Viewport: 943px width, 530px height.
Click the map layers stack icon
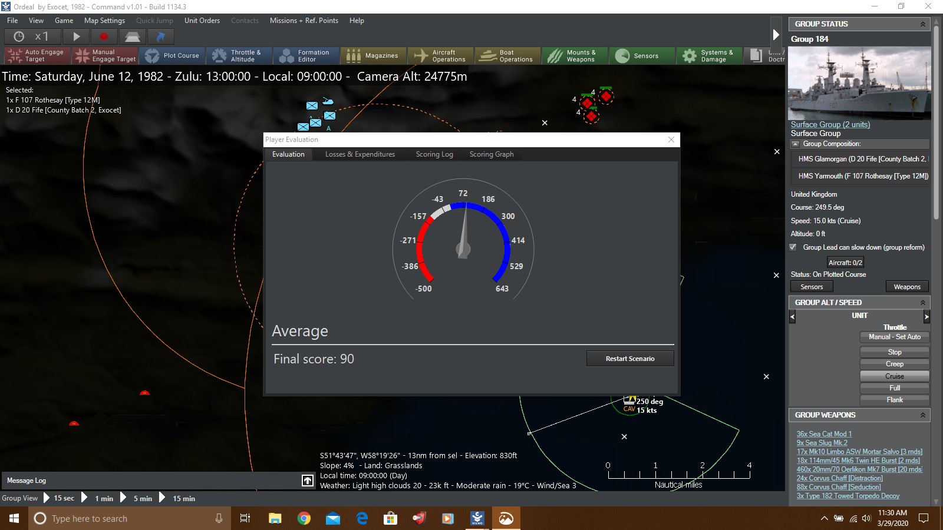click(132, 37)
